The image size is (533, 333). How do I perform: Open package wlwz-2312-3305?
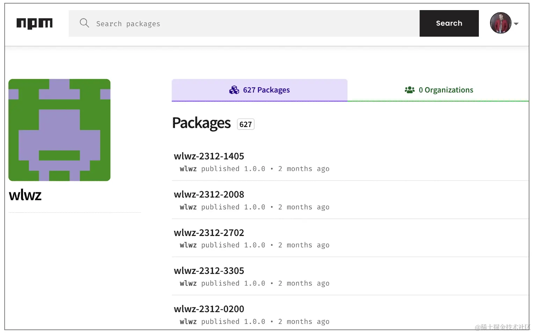[209, 271]
